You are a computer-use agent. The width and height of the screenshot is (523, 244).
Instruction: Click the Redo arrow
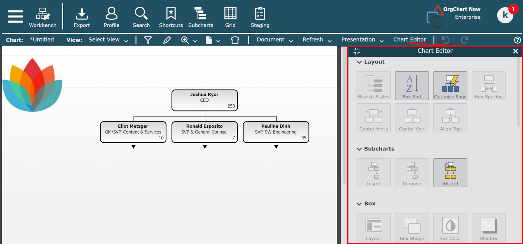coord(465,40)
